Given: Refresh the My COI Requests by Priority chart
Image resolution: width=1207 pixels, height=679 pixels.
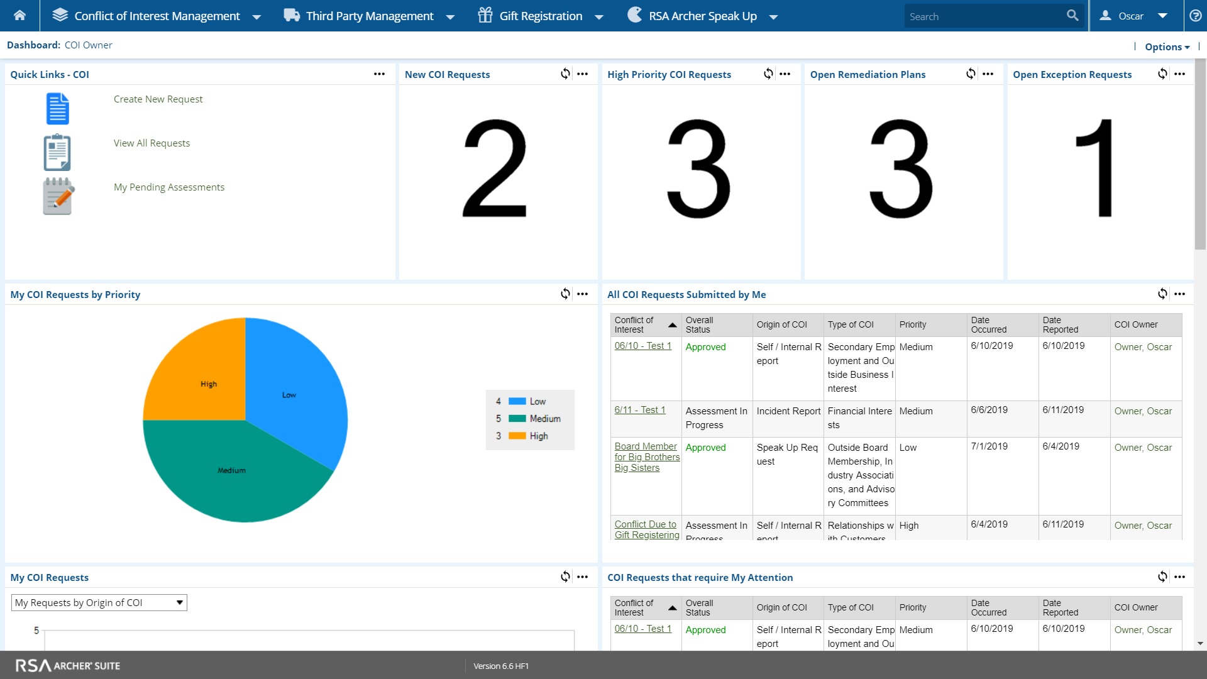Looking at the screenshot, I should tap(565, 294).
